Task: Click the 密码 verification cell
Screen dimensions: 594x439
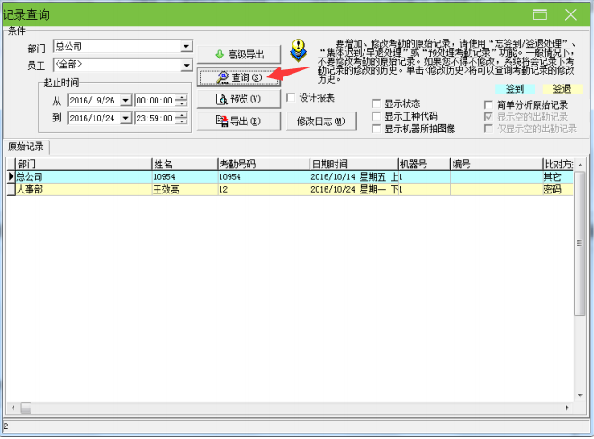Action: coord(558,190)
